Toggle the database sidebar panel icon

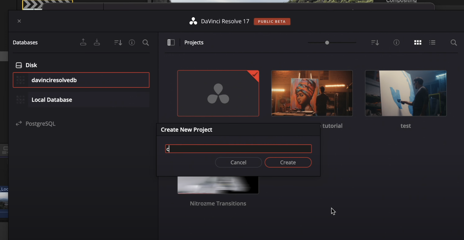point(171,42)
